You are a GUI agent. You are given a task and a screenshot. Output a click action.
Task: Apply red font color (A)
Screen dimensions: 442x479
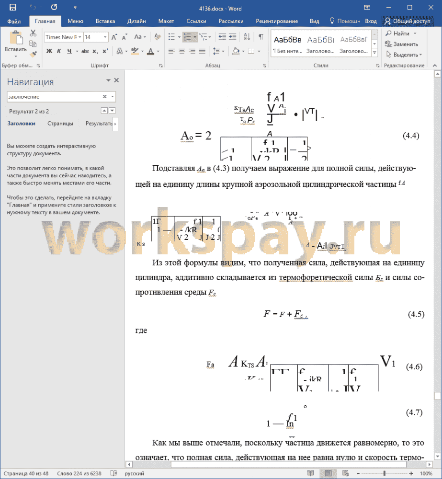(x=150, y=51)
